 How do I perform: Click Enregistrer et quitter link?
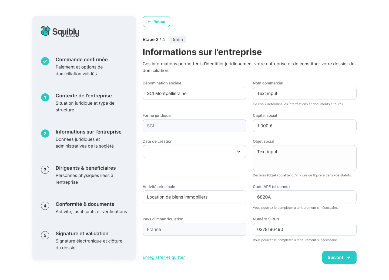tap(164, 257)
